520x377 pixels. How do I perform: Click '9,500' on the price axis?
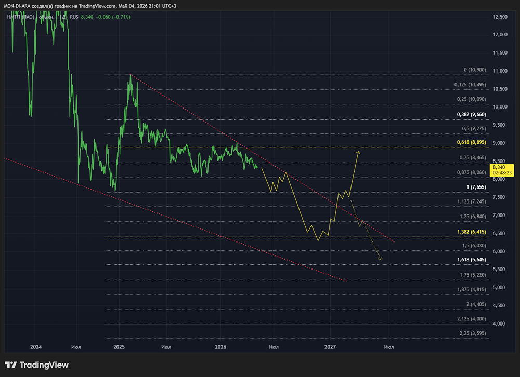(x=499, y=125)
